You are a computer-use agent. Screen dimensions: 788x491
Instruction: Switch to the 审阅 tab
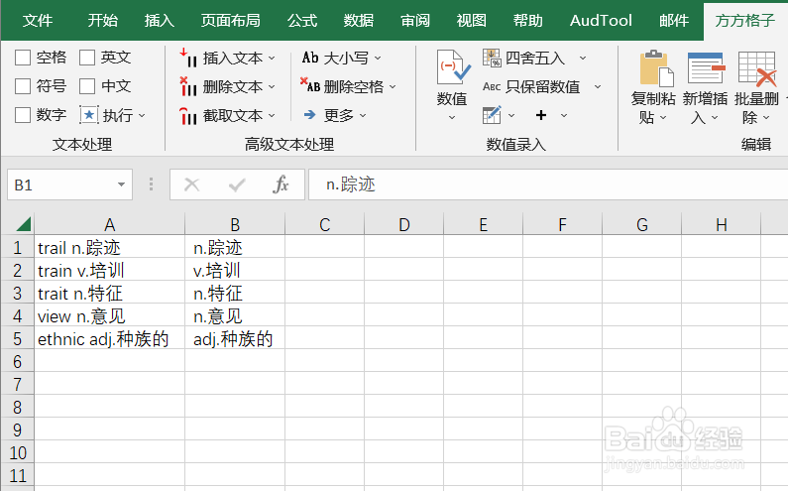pyautogui.click(x=415, y=21)
